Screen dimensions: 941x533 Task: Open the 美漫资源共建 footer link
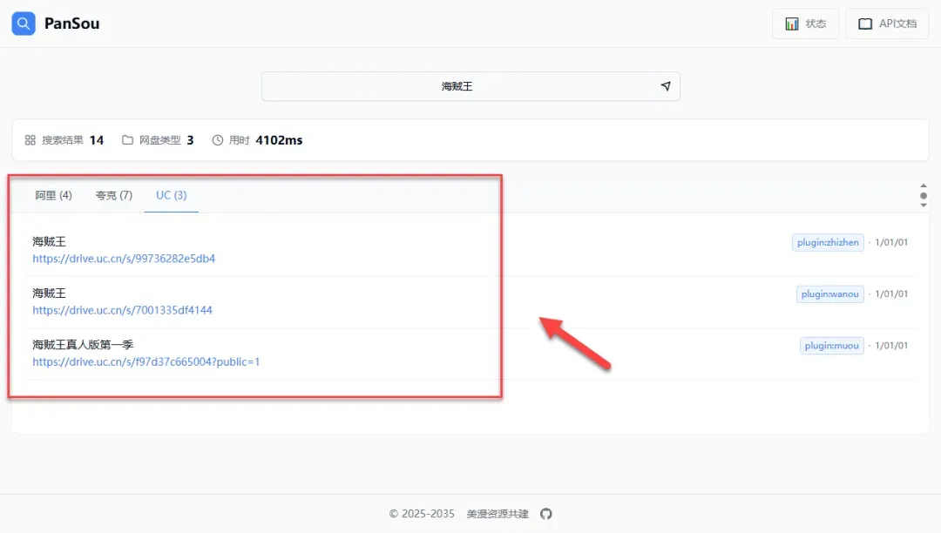tap(498, 514)
